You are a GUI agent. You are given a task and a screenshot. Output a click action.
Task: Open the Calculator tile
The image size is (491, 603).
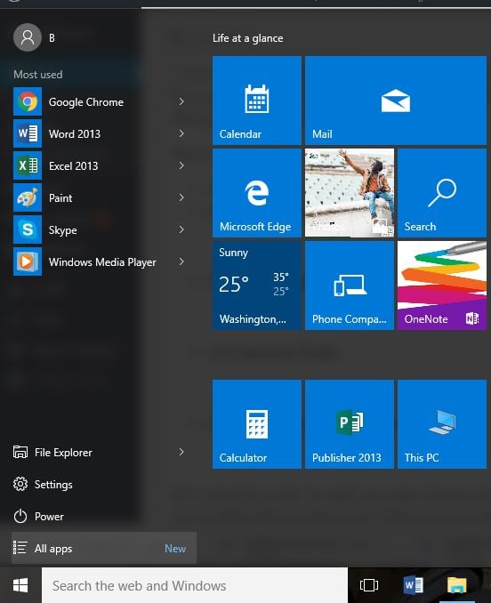point(257,424)
